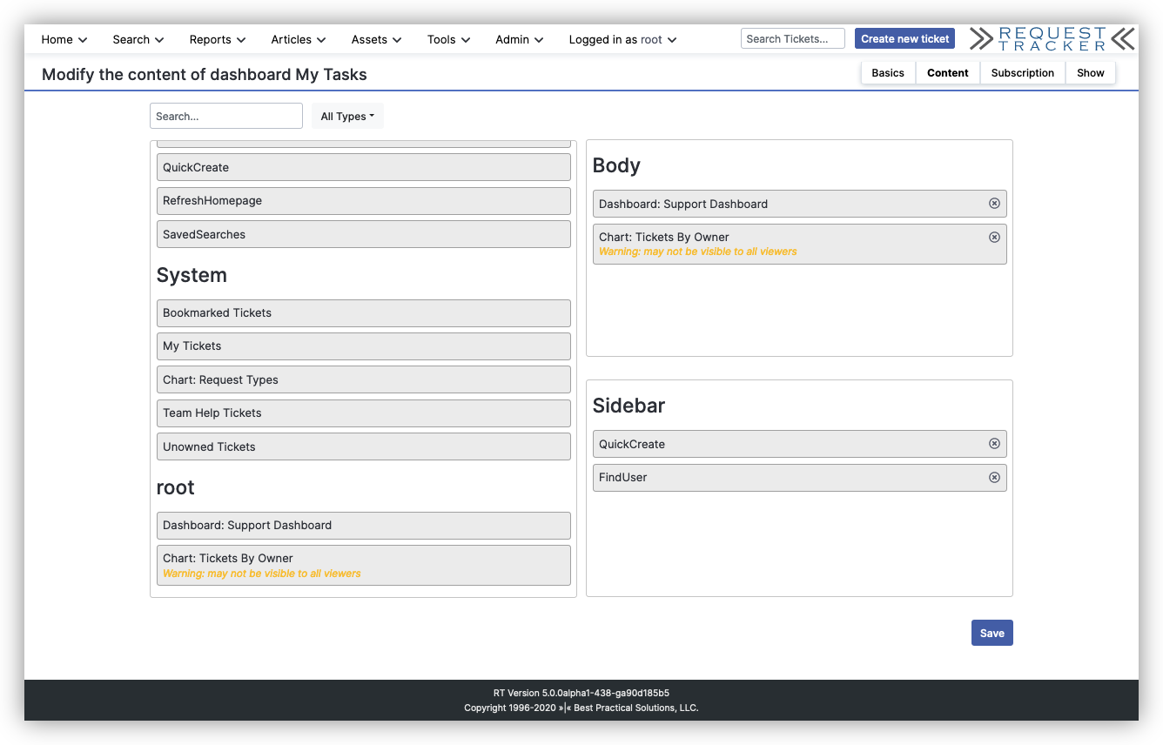Open the All Types filter dropdown
1163x745 pixels.
pos(347,116)
